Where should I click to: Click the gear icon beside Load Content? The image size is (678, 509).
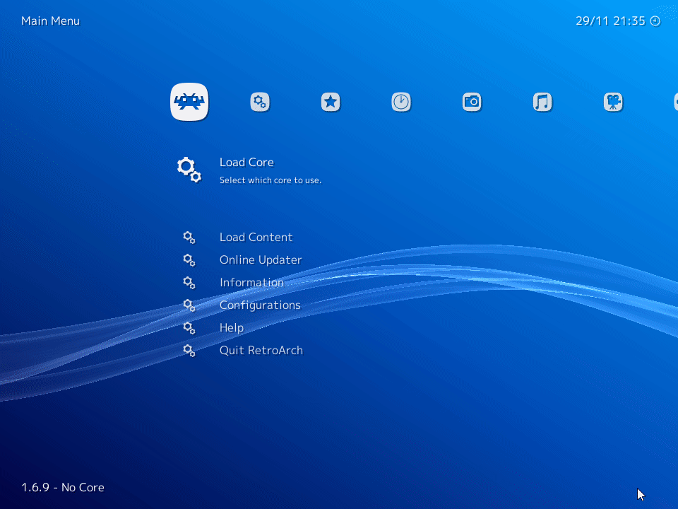pyautogui.click(x=189, y=238)
